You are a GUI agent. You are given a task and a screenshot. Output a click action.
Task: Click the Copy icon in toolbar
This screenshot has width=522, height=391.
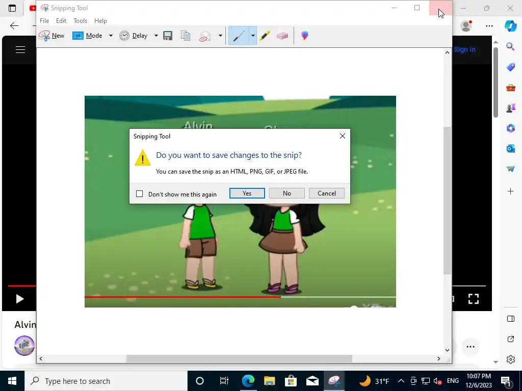[186, 36]
